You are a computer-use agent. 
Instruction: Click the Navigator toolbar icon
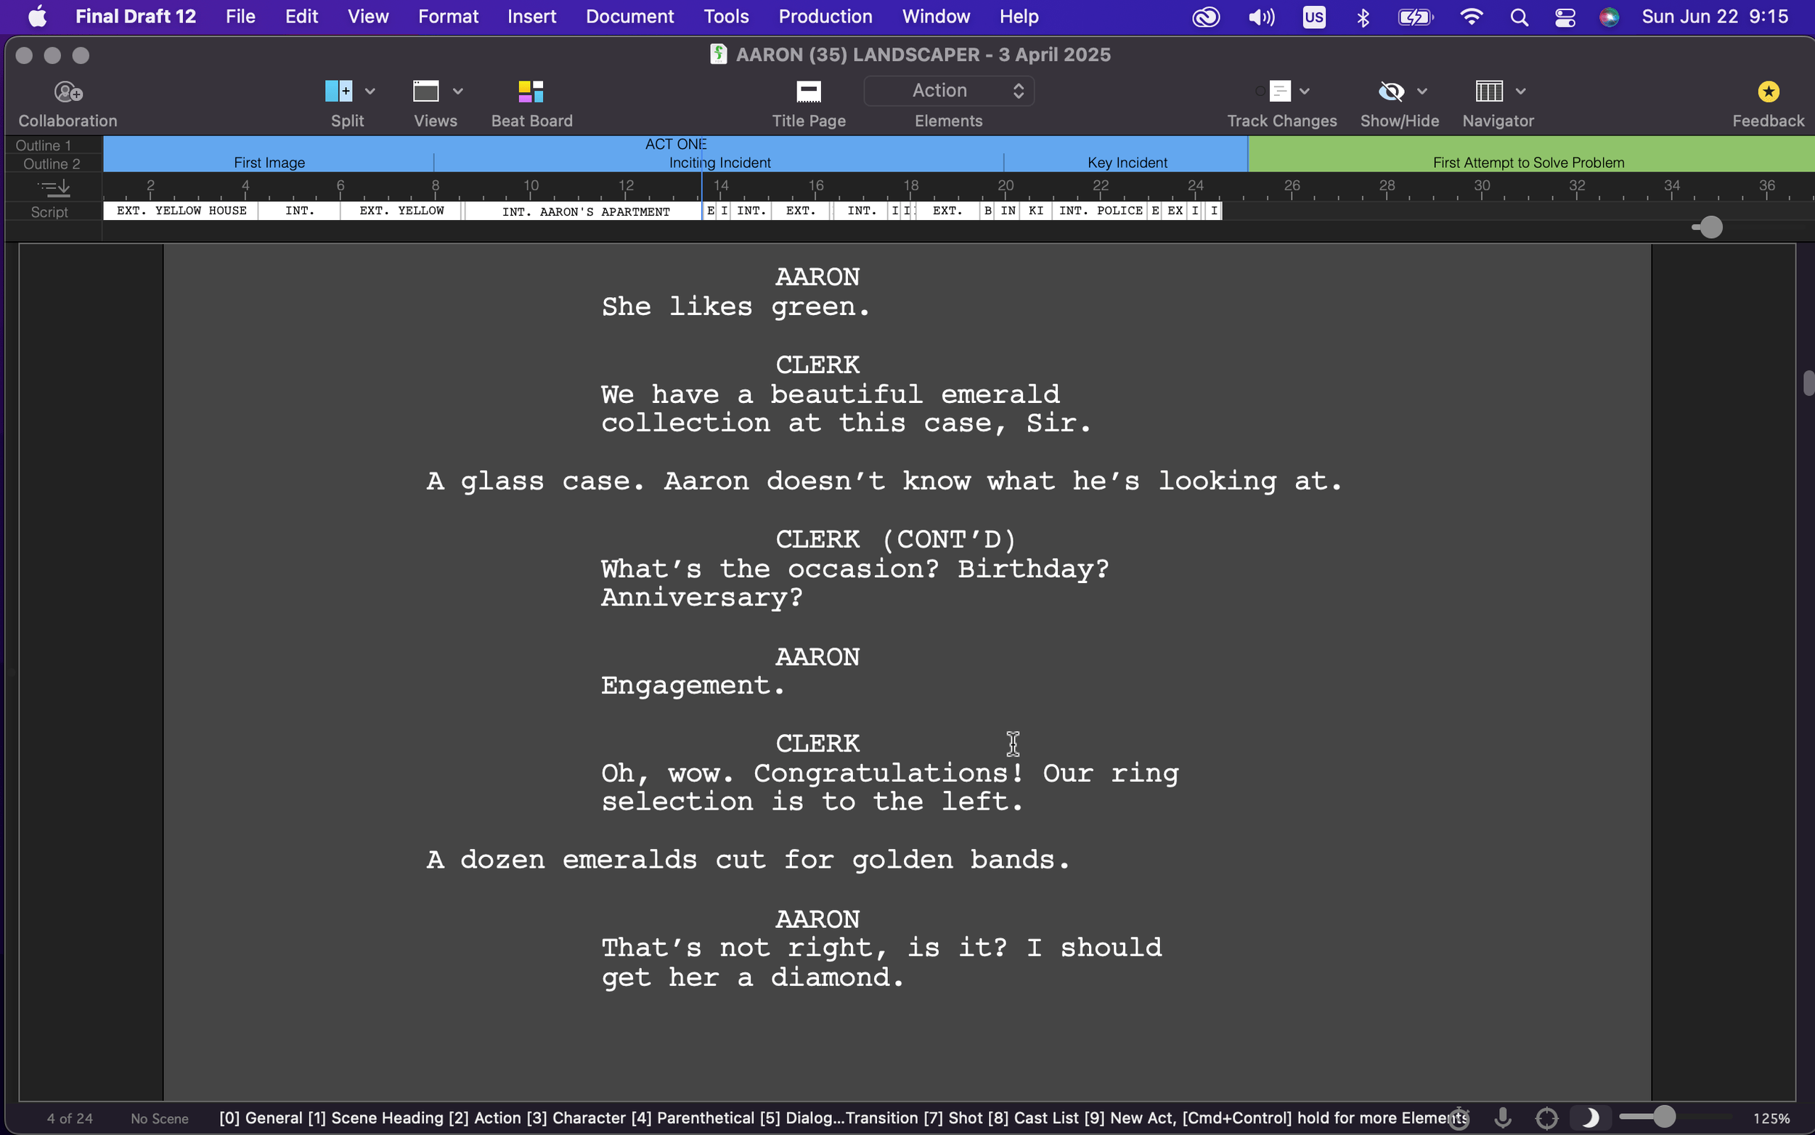[x=1488, y=91]
